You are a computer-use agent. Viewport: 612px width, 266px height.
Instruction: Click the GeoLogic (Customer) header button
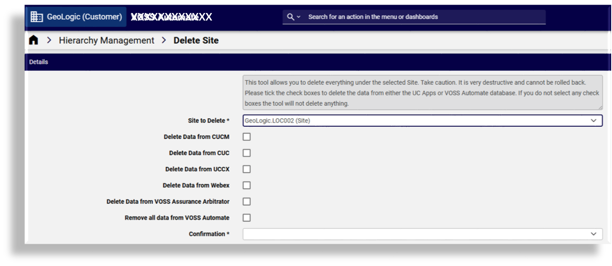[x=76, y=17]
